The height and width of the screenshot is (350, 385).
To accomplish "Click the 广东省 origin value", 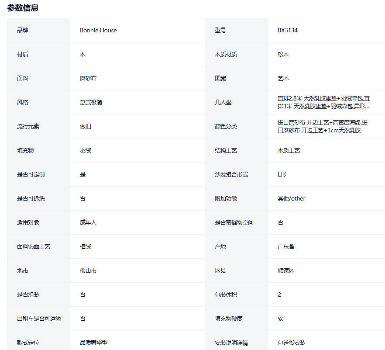I will tap(286, 246).
